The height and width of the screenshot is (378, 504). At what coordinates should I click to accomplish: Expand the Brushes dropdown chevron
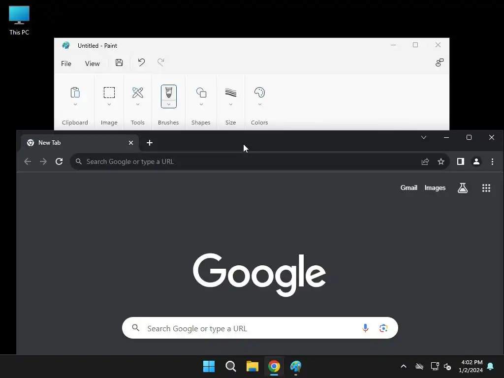click(x=169, y=104)
